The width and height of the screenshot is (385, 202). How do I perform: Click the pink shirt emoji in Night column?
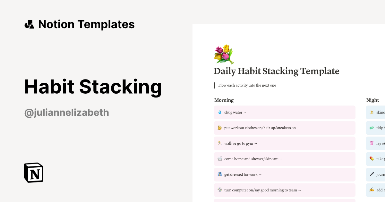[372, 143]
